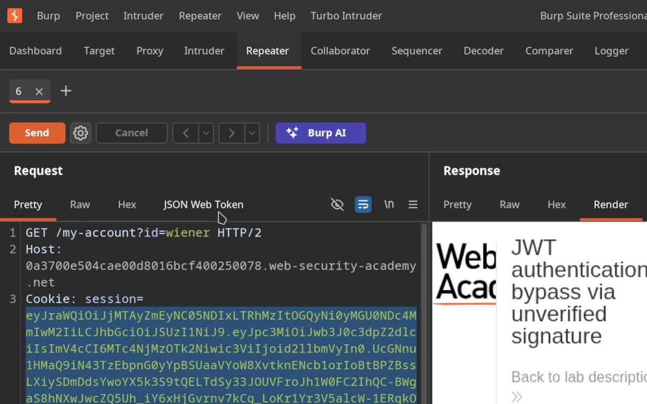Select the Request Pretty view tab
This screenshot has width=647, height=404.
pos(28,205)
